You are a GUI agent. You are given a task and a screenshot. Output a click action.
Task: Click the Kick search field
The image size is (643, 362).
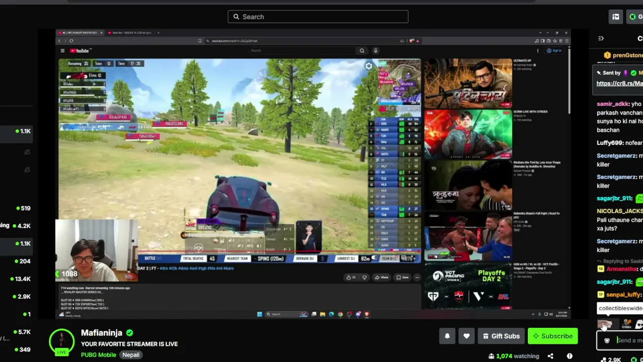point(318,17)
